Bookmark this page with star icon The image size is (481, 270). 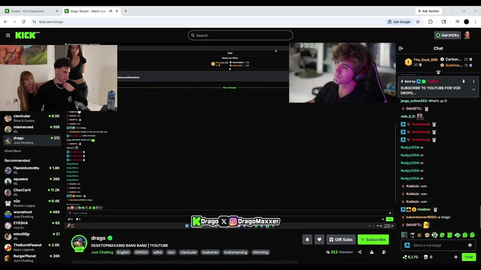[417, 22]
